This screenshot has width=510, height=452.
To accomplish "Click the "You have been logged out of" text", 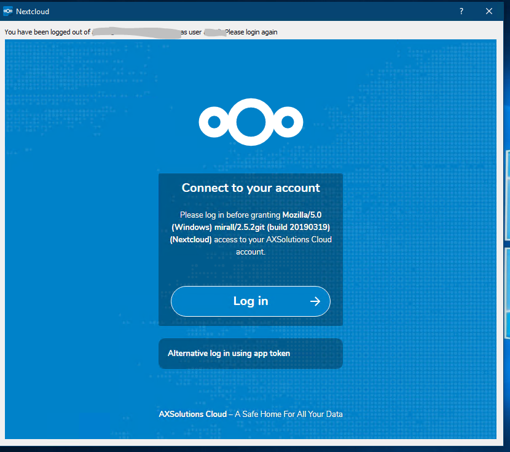I will pyautogui.click(x=47, y=32).
